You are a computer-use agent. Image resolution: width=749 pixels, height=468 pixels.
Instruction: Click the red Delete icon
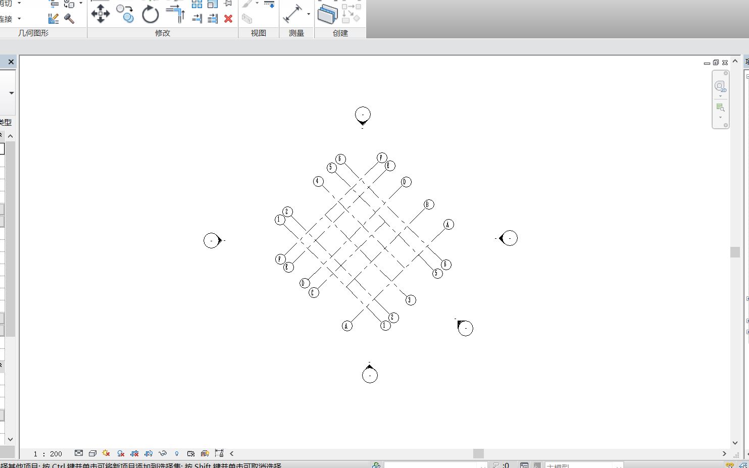pyautogui.click(x=228, y=18)
